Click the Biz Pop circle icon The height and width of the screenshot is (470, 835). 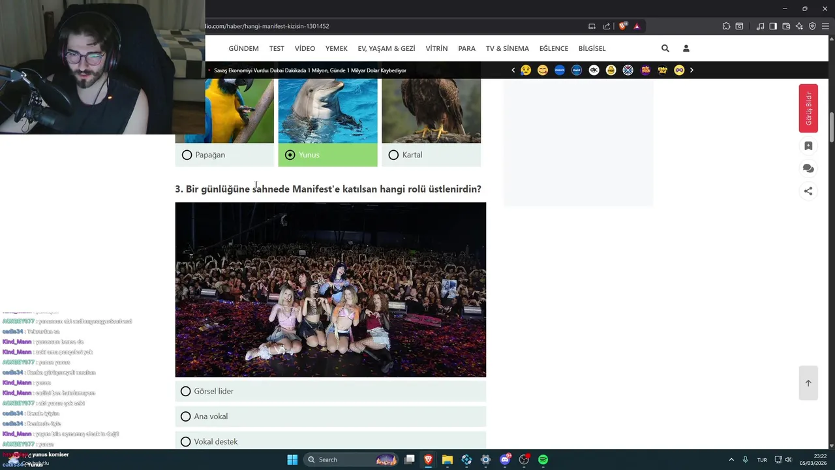click(645, 70)
